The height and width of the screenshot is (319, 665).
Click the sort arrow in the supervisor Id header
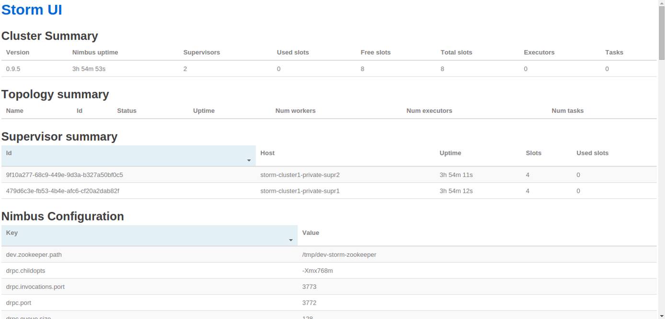coord(249,160)
